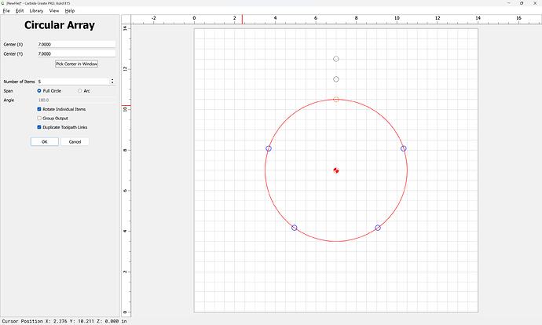542x325 pixels.
Task: Select the Full Circle radio button
Action: (39, 91)
